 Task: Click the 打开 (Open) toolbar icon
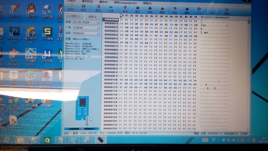click(x=71, y=8)
